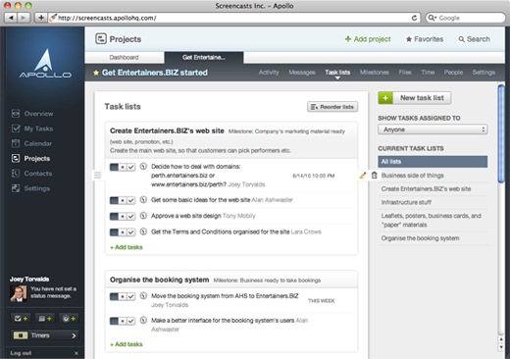510x359 pixels.
Task: Check off 'Move the booking system' task
Action: (131, 296)
